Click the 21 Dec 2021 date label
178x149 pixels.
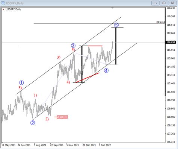point(89,145)
